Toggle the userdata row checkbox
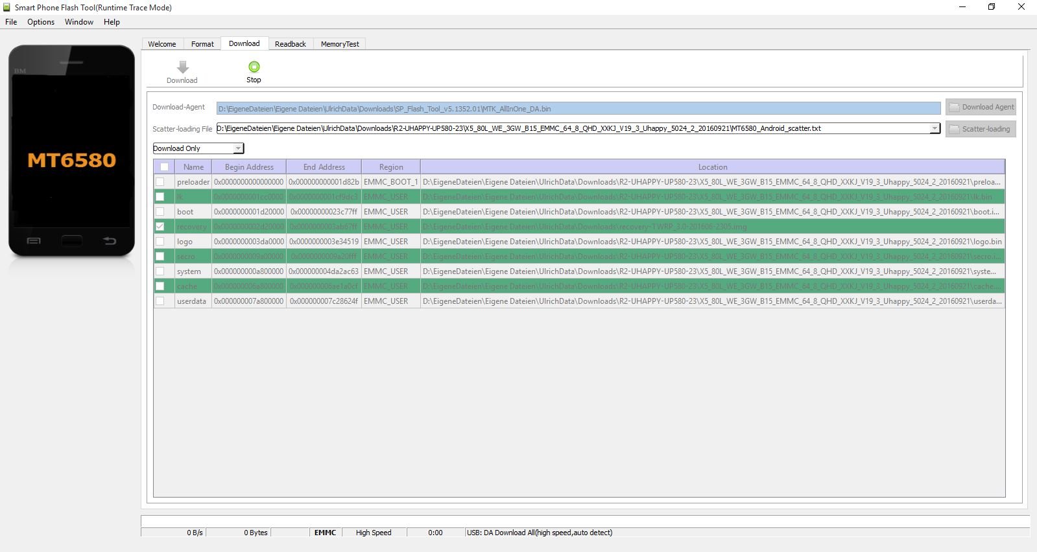This screenshot has width=1037, height=552. [160, 301]
